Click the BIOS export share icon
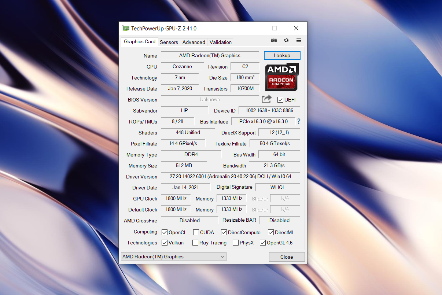The height and width of the screenshot is (295, 442). (x=266, y=99)
